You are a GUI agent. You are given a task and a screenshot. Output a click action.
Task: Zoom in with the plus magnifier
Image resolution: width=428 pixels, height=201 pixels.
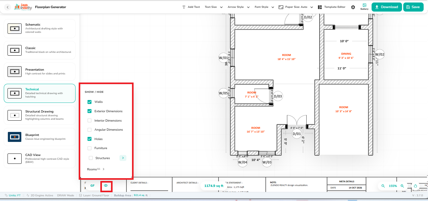402,186
